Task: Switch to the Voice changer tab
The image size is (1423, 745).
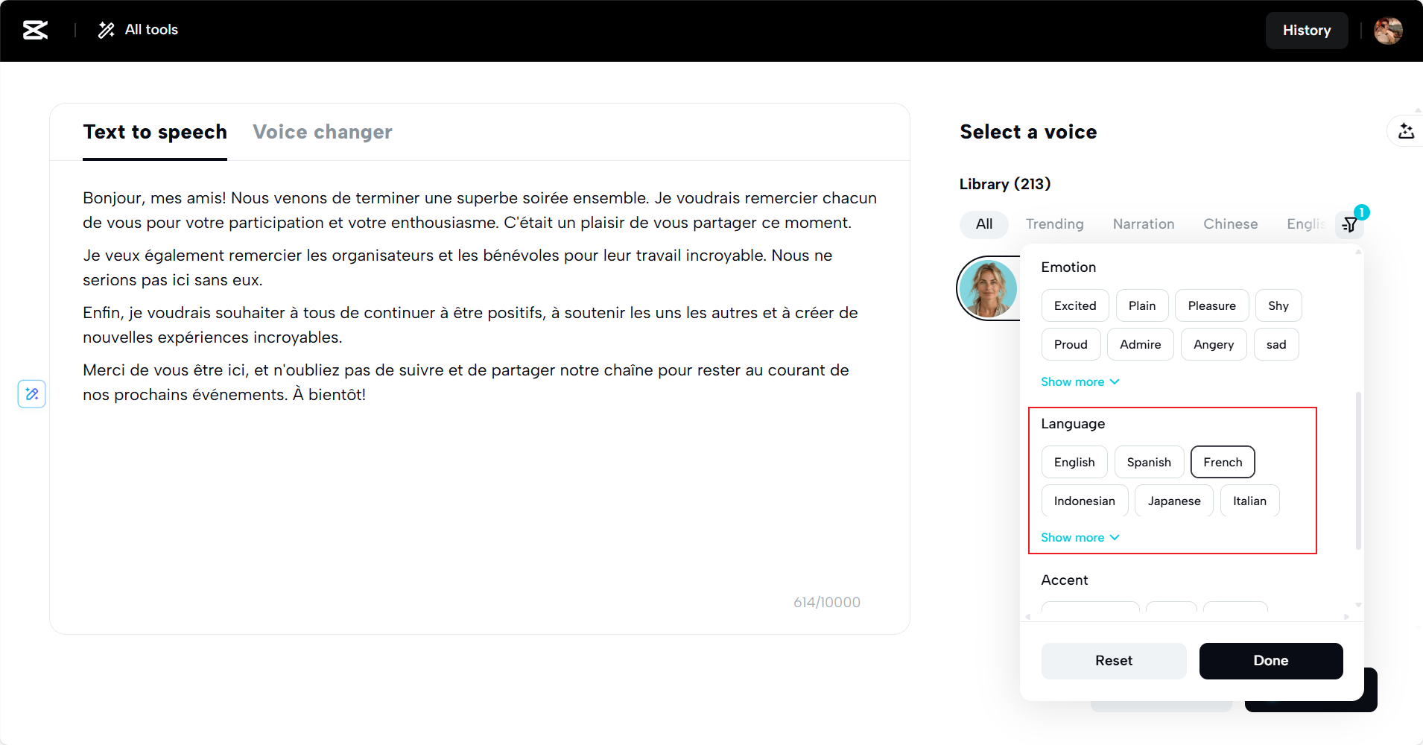Action: (323, 132)
